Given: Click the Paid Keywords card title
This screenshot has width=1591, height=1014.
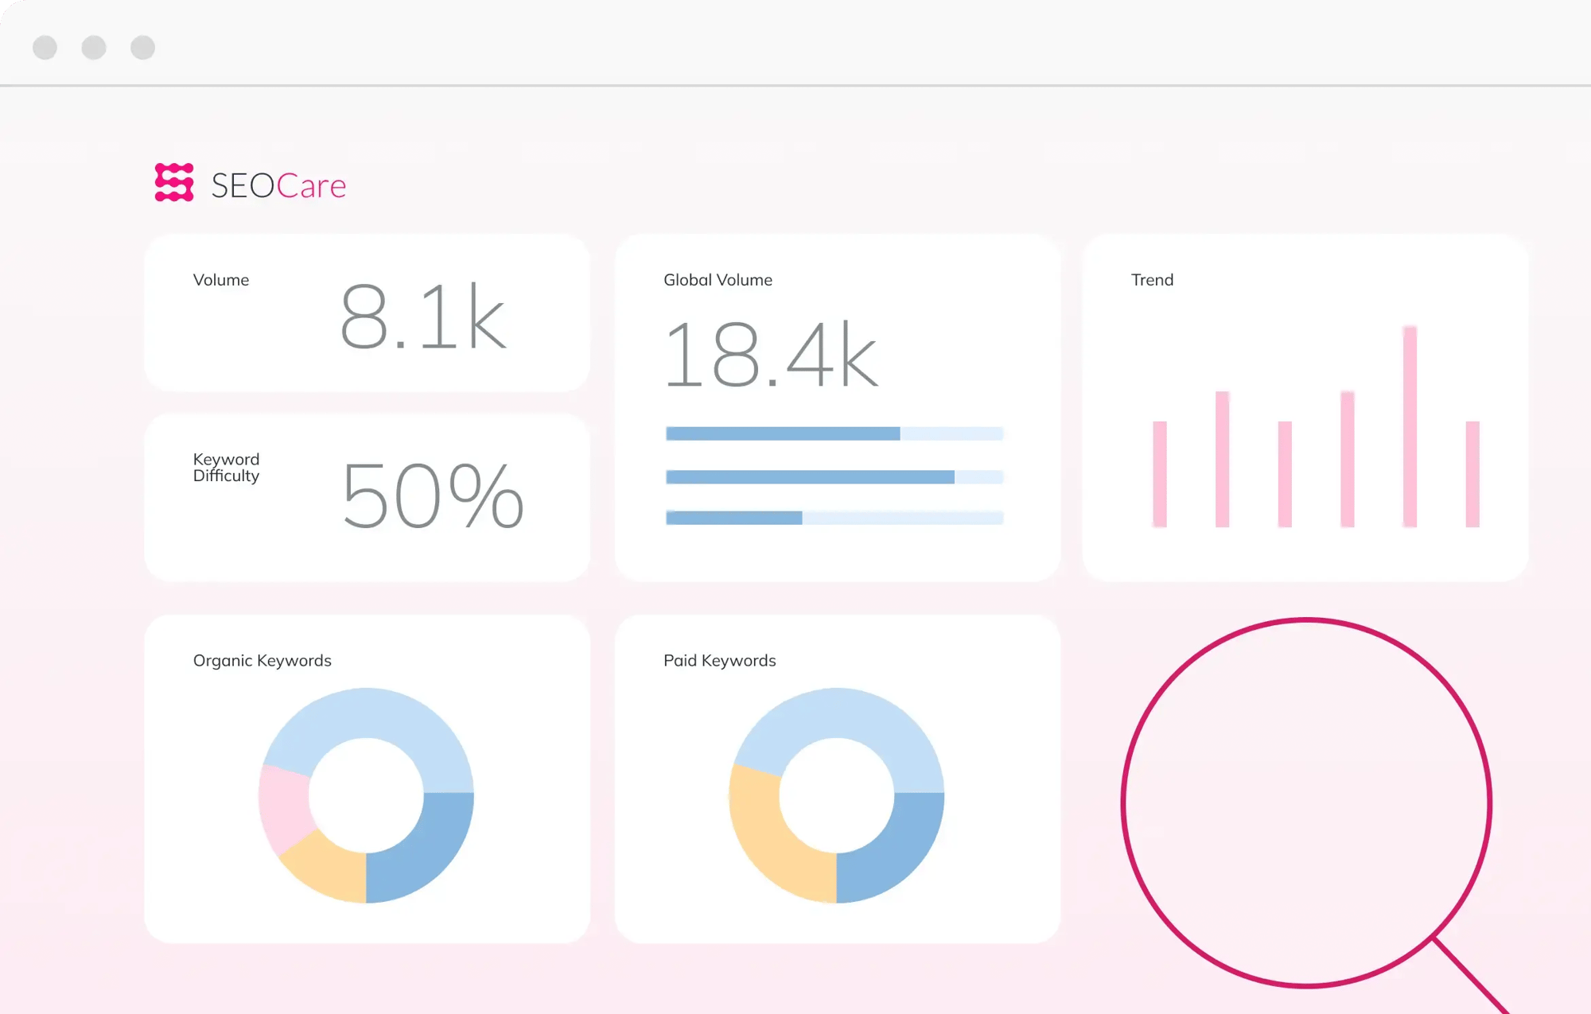Looking at the screenshot, I should (x=719, y=661).
